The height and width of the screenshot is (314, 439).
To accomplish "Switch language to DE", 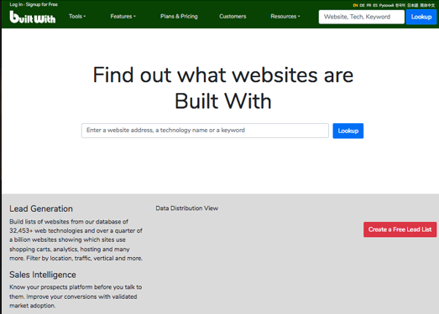I will point(363,5).
